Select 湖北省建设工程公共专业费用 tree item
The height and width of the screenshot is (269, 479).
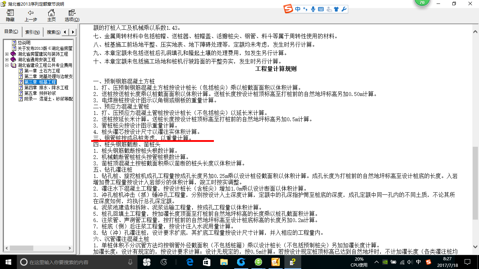45,65
